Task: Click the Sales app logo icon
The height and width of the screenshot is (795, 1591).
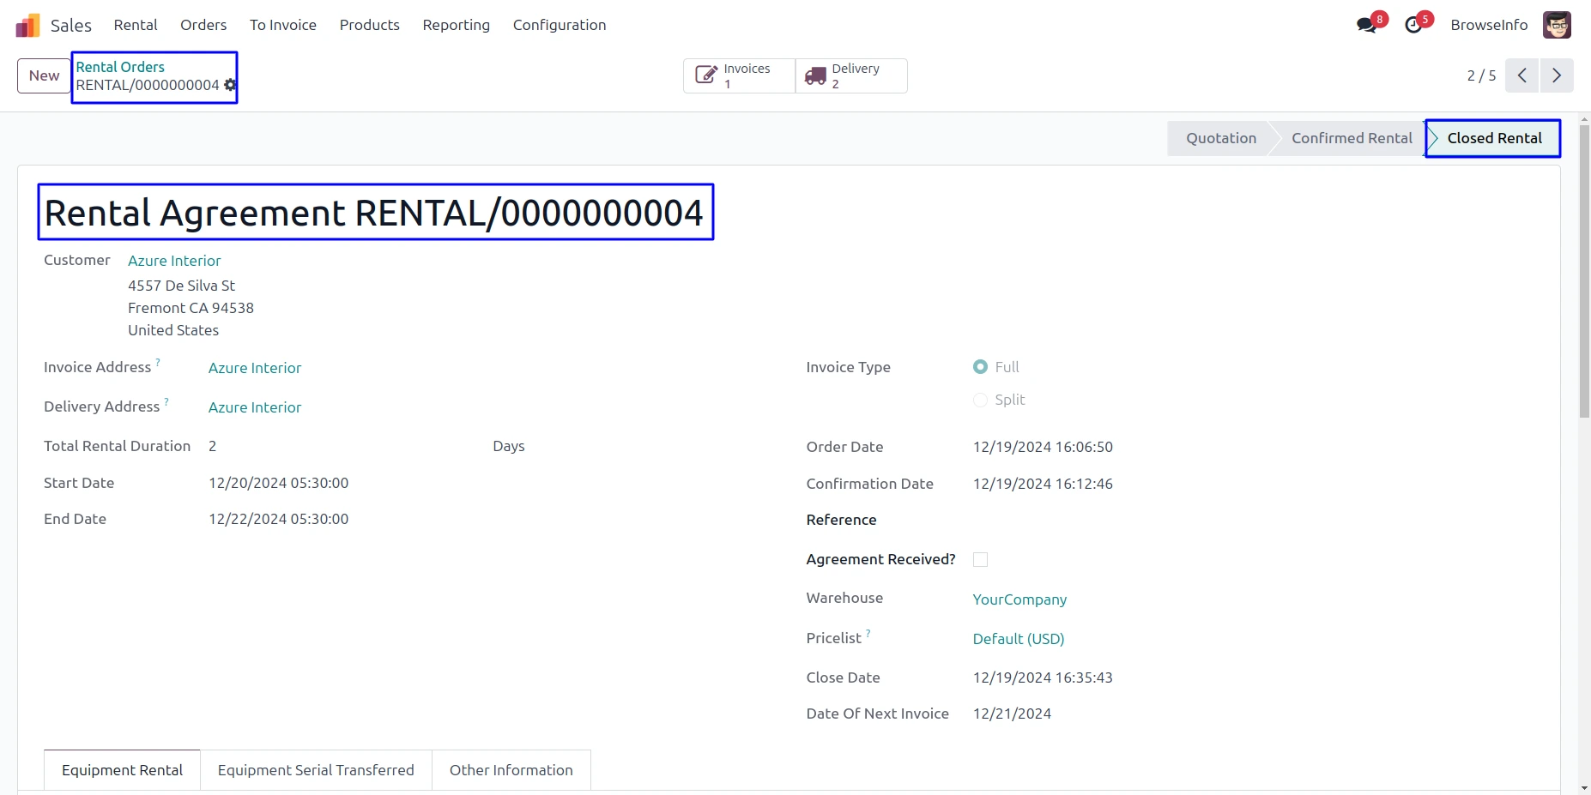Action: click(27, 26)
